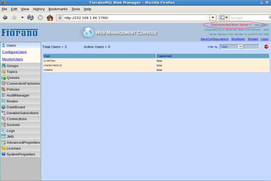Image resolution: width=271 pixels, height=181 pixels.
Task: Click the filter text input field
Action: (x=251, y=47)
